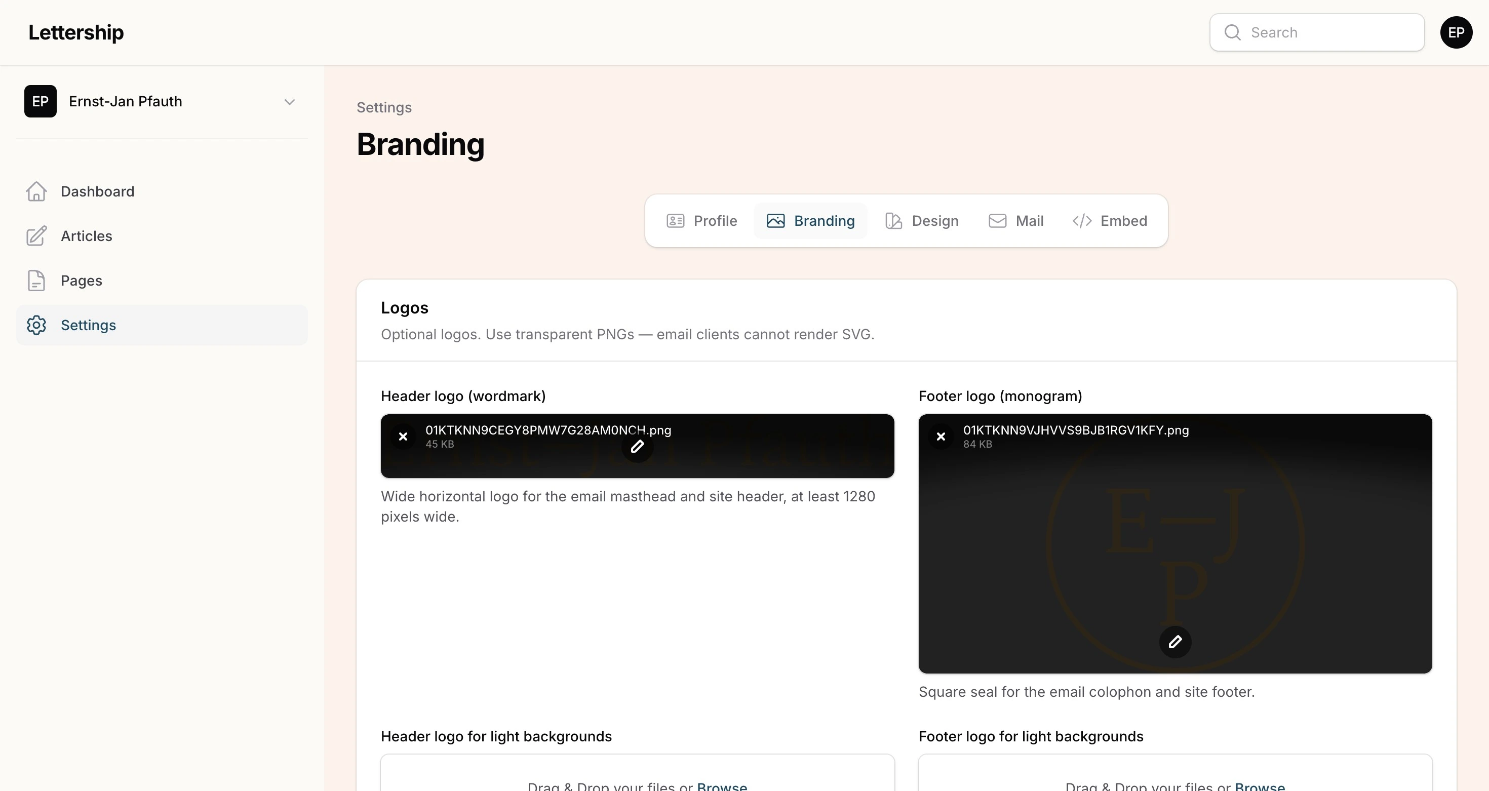1489x791 pixels.
Task: Click the Design tab swatch icon
Action: pos(893,221)
